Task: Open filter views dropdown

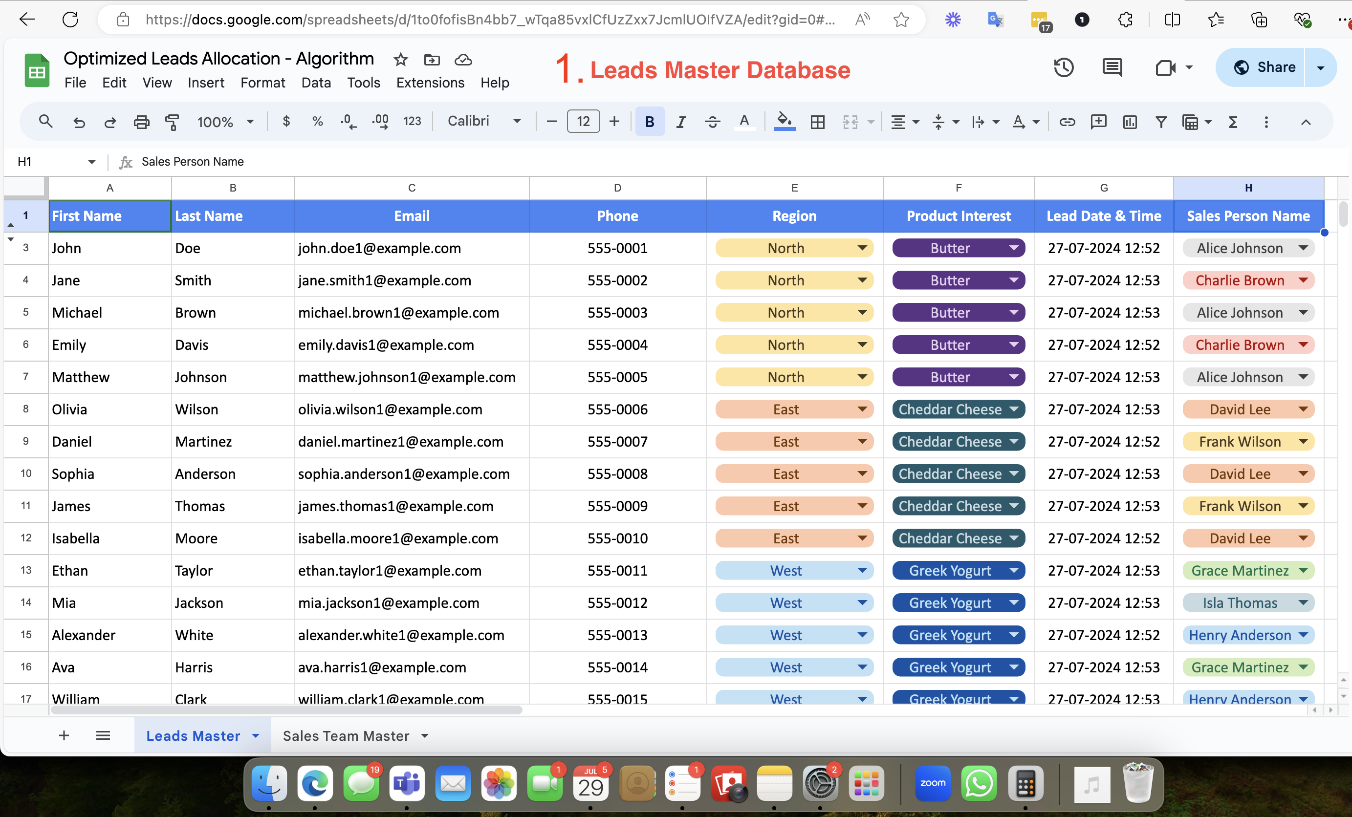Action: click(1196, 122)
